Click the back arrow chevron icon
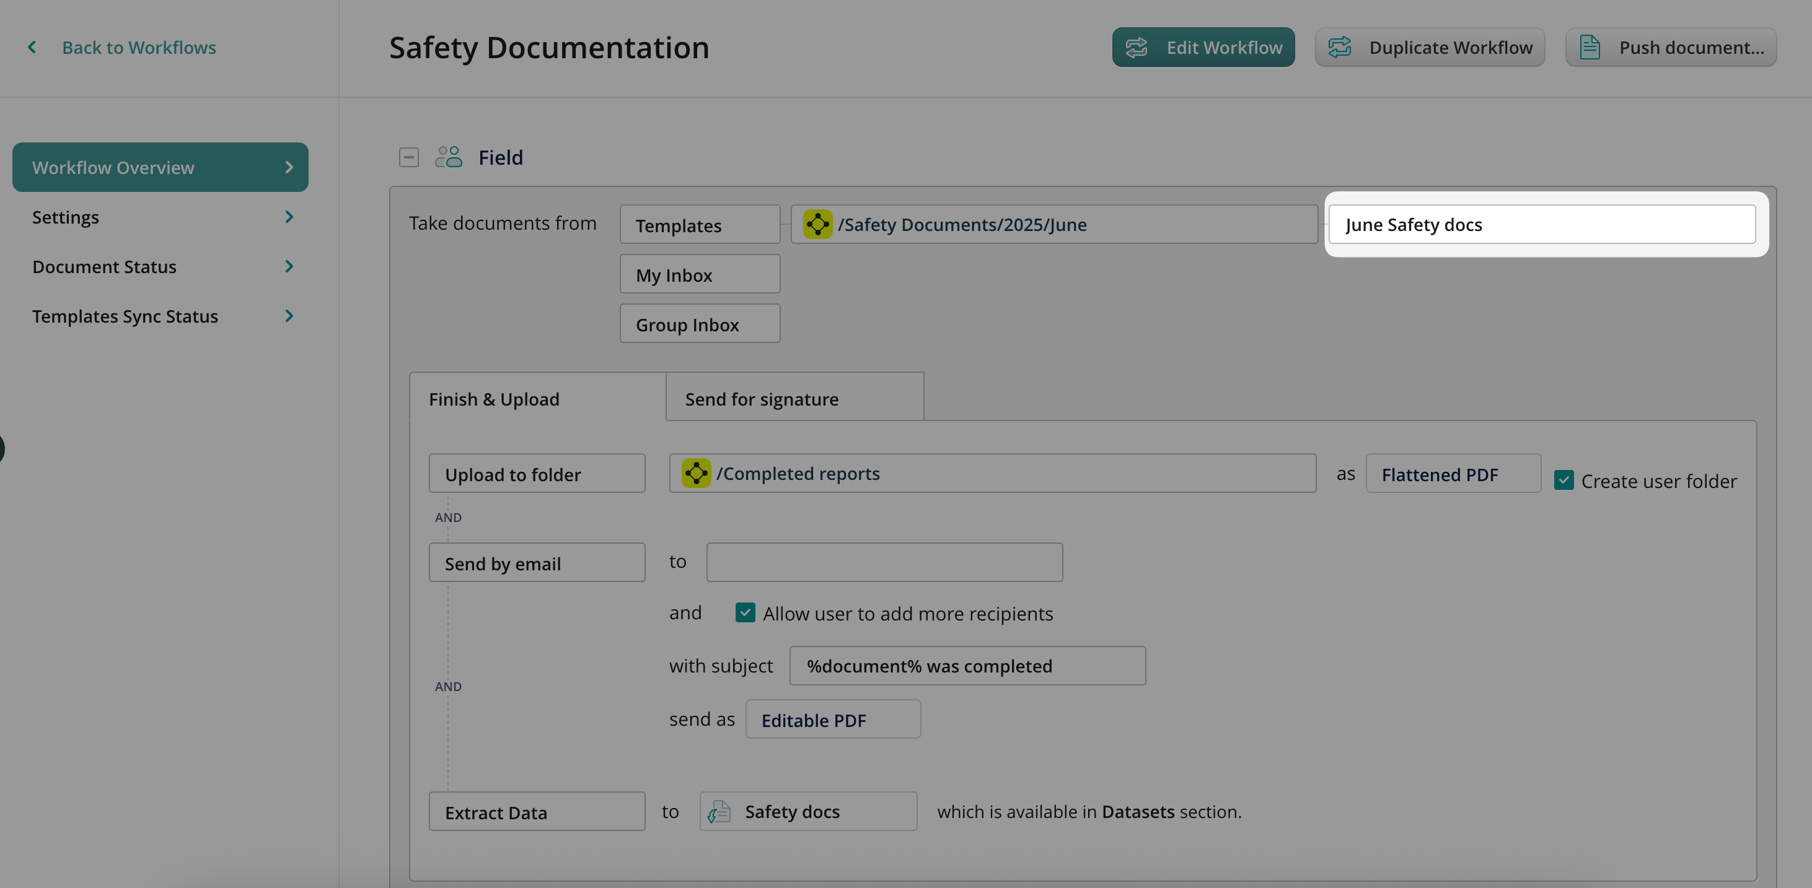Screen dimensions: 1812x888 click(x=32, y=47)
